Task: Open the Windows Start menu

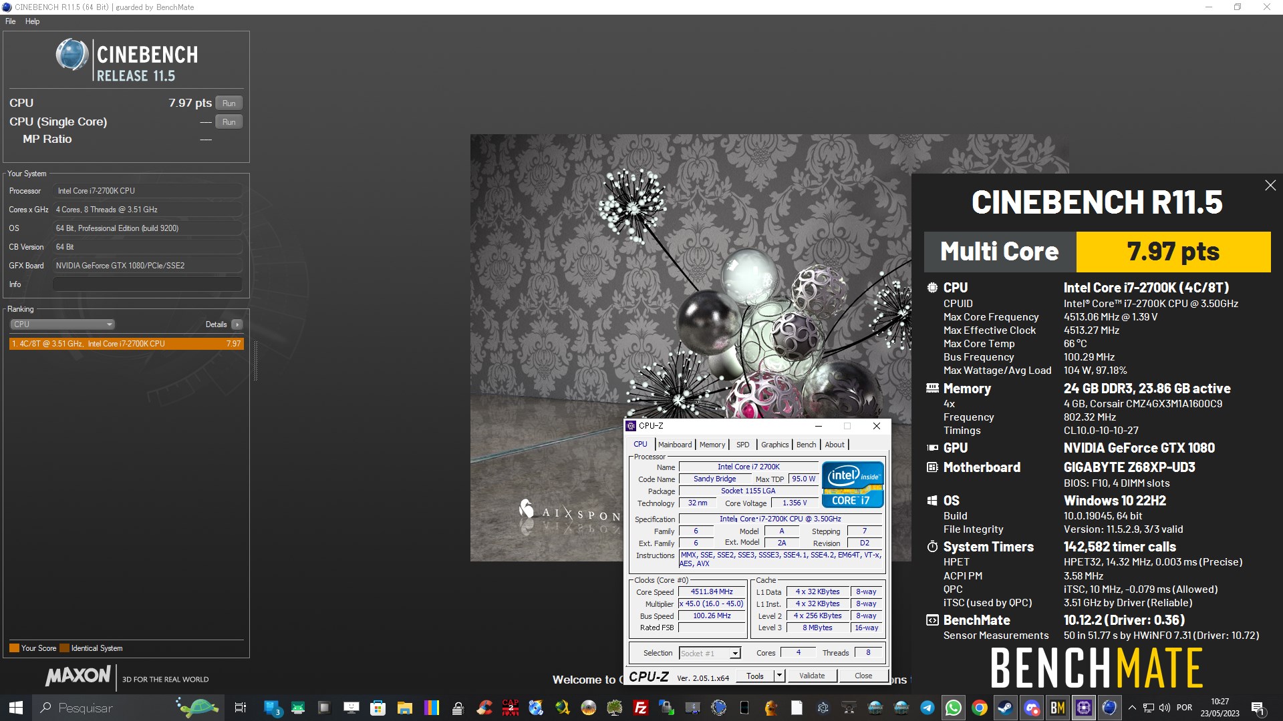Action: coord(16,708)
